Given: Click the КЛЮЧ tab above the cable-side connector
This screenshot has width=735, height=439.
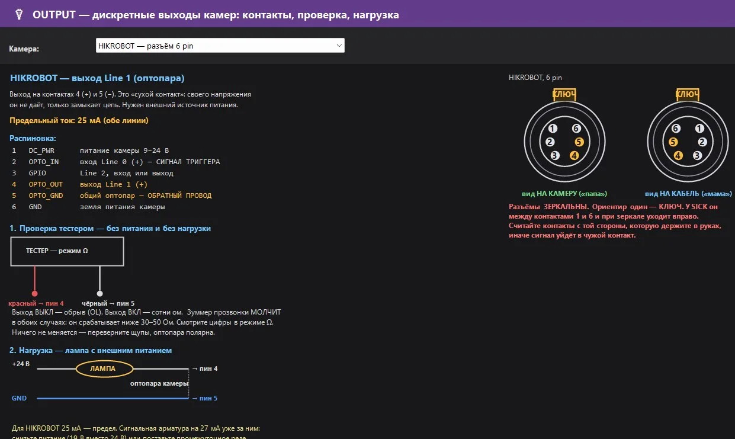Looking at the screenshot, I should click(688, 95).
